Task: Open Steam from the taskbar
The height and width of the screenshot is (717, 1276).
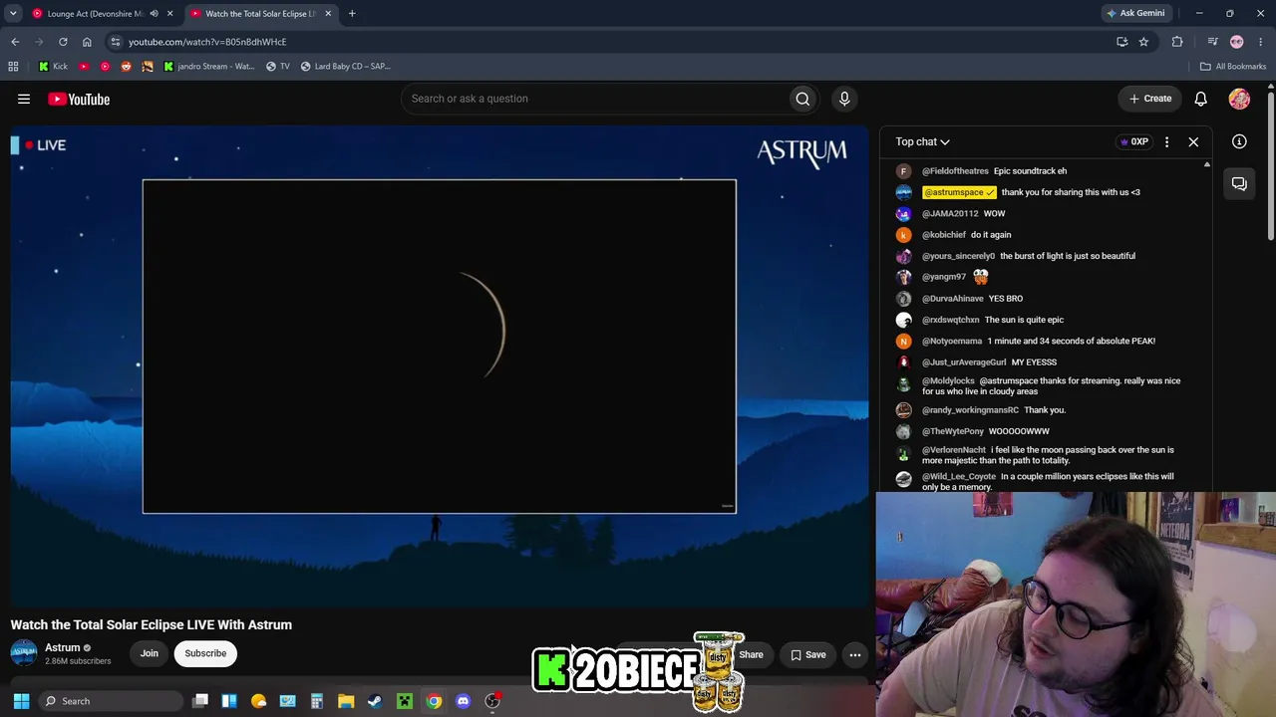Action: [375, 701]
